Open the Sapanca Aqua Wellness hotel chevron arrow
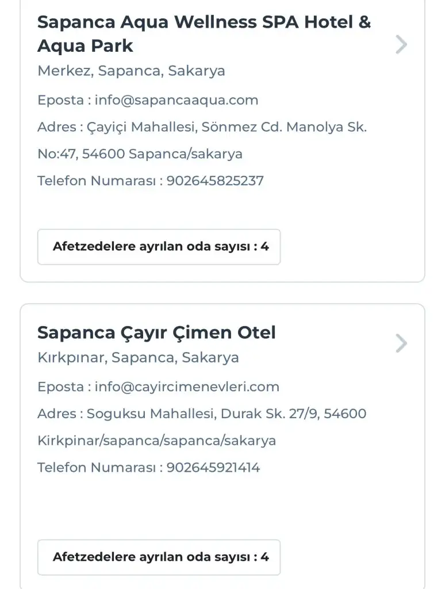 (x=401, y=44)
